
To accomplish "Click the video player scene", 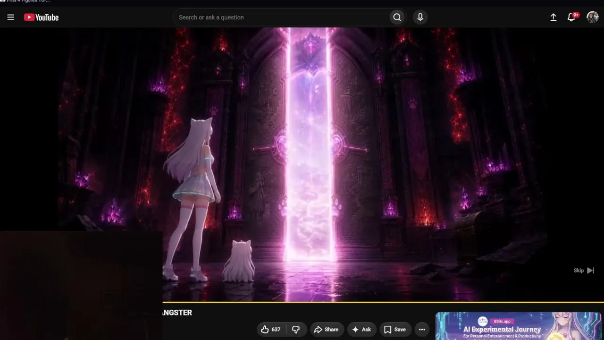I will (x=302, y=164).
